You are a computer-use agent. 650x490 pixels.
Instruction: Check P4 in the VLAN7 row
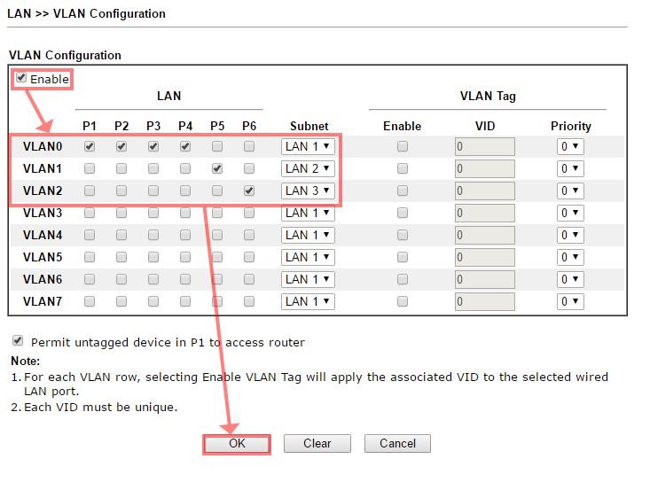185,301
